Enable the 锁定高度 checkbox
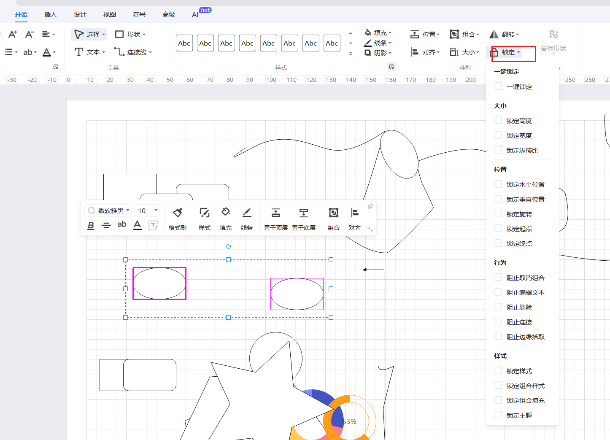610x440 pixels. coord(498,121)
